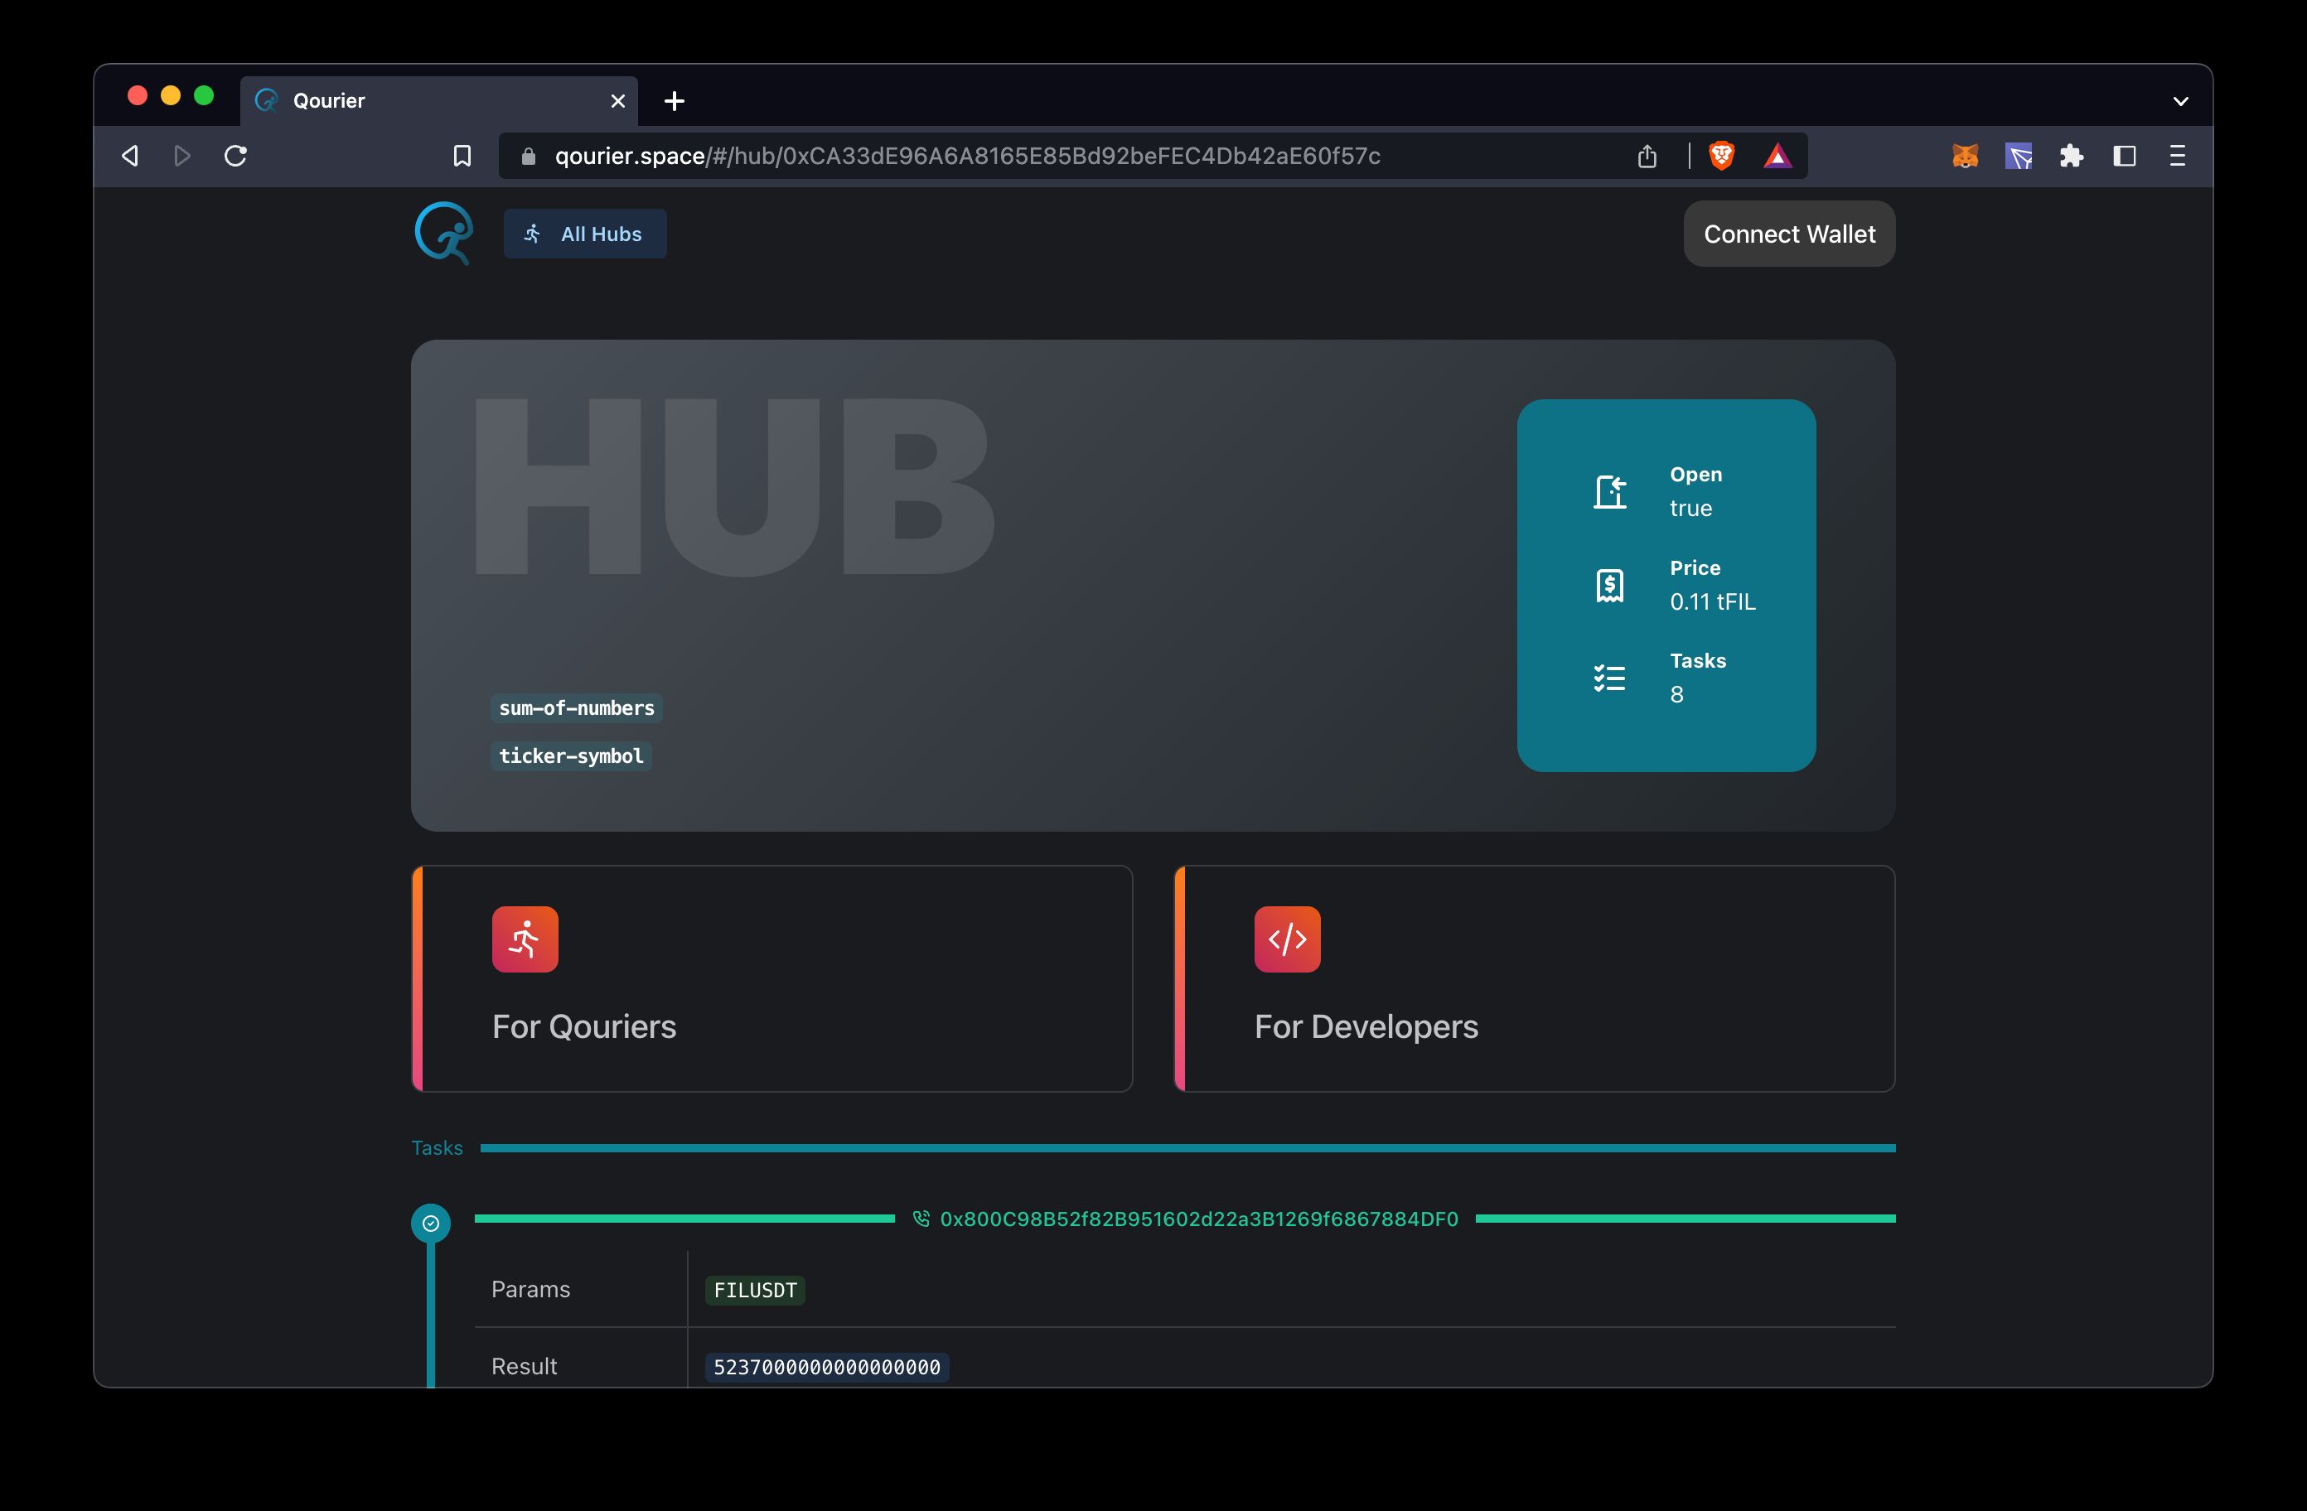Viewport: 2307px width, 1511px height.
Task: Open the blue cursor extension icon
Action: [2019, 156]
